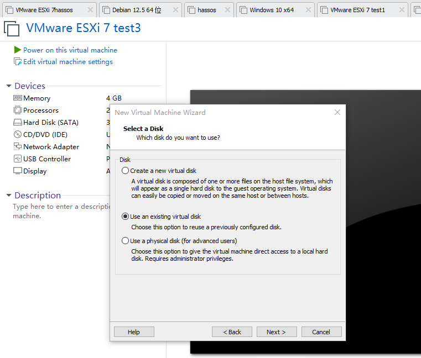Close the hassos tab
The width and height of the screenshot is (421, 358).
228,10
